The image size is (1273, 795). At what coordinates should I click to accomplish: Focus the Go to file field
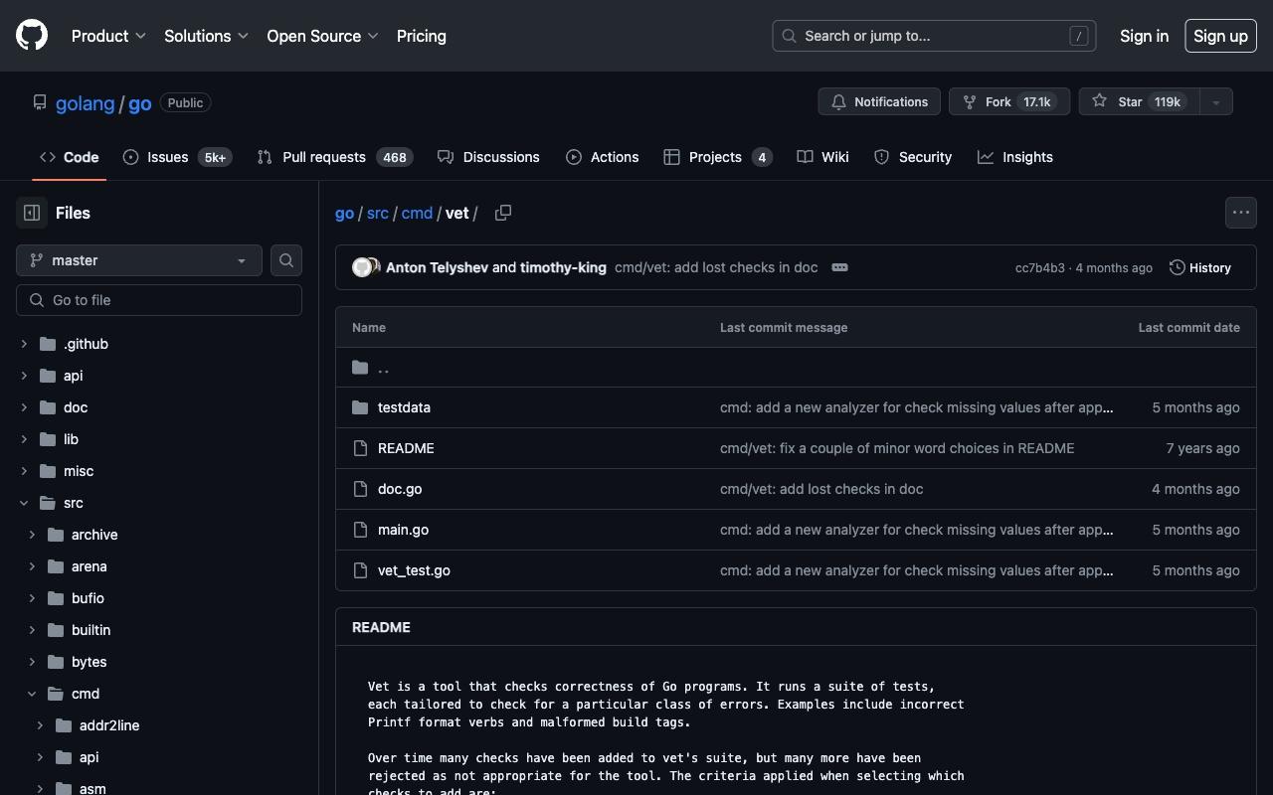(159, 300)
